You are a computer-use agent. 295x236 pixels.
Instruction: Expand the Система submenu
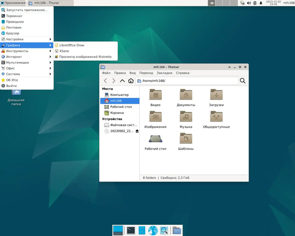[27, 74]
